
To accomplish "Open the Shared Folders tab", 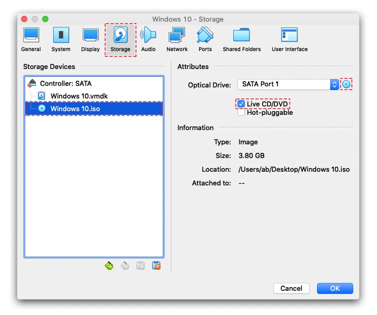I will point(242,40).
